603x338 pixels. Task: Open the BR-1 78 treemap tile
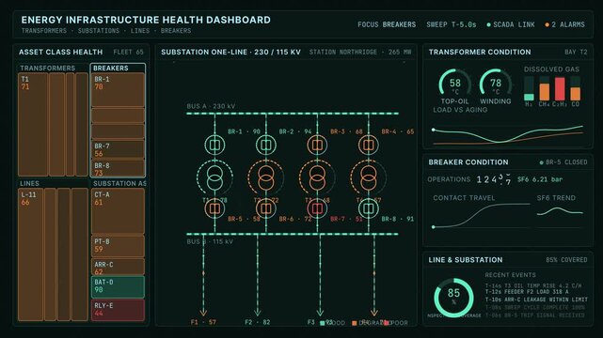pyautogui.click(x=118, y=90)
